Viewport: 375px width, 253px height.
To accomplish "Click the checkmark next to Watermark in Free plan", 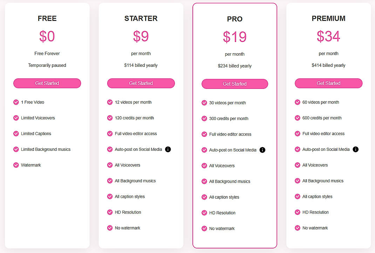I will click(x=16, y=165).
